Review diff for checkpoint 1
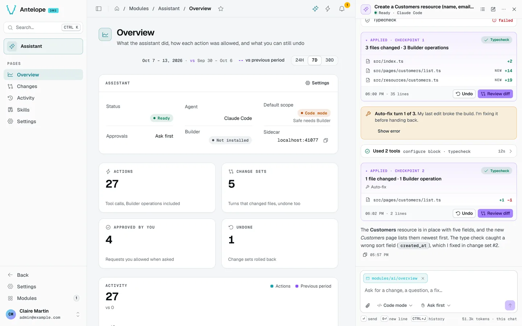 495,94
